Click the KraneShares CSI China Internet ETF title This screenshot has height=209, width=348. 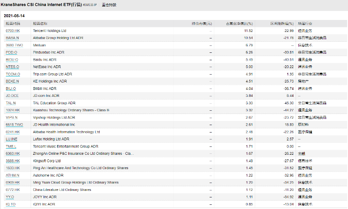coord(41,5)
